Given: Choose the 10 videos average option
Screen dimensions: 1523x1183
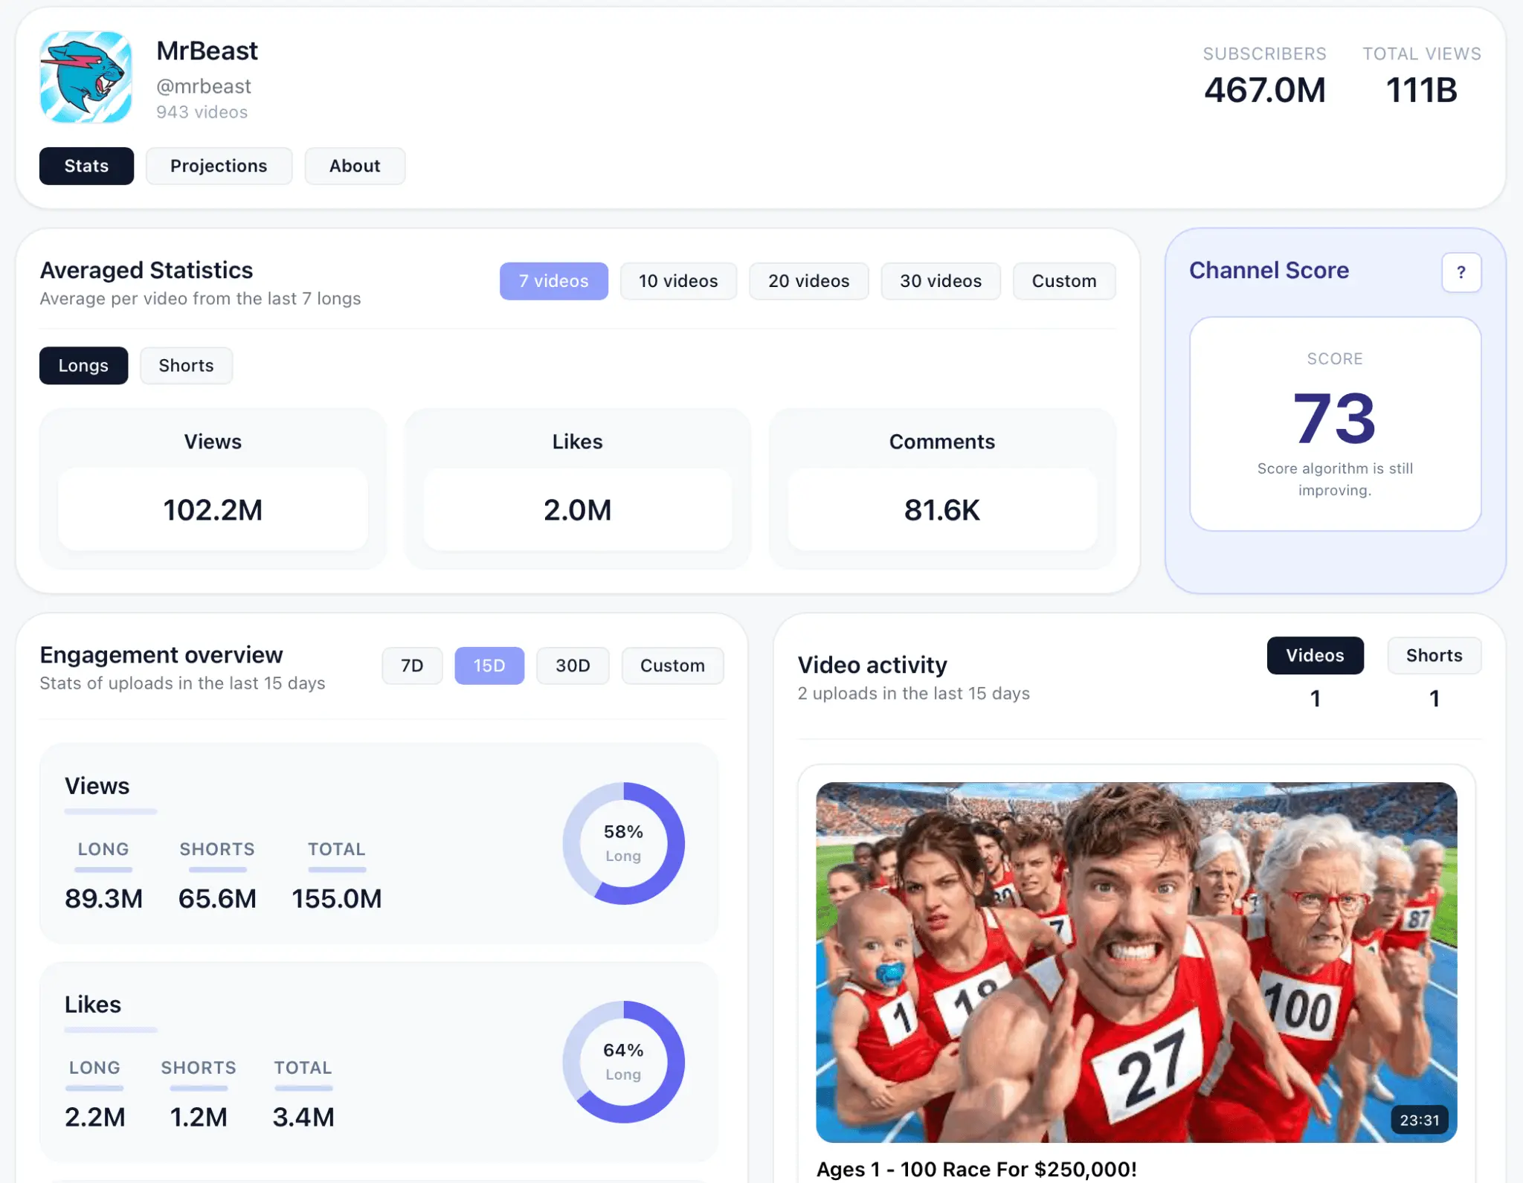Looking at the screenshot, I should point(678,281).
